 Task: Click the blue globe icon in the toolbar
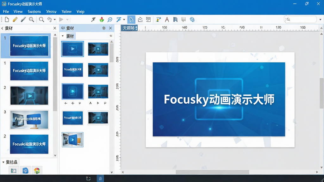pos(192,19)
